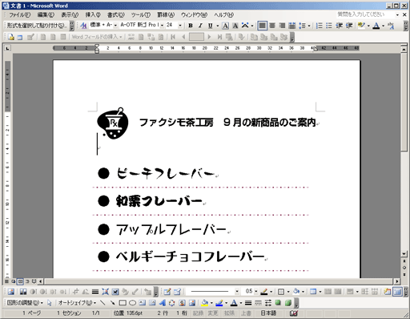Open the 罫線 menu
410x319 pixels.
166,14
